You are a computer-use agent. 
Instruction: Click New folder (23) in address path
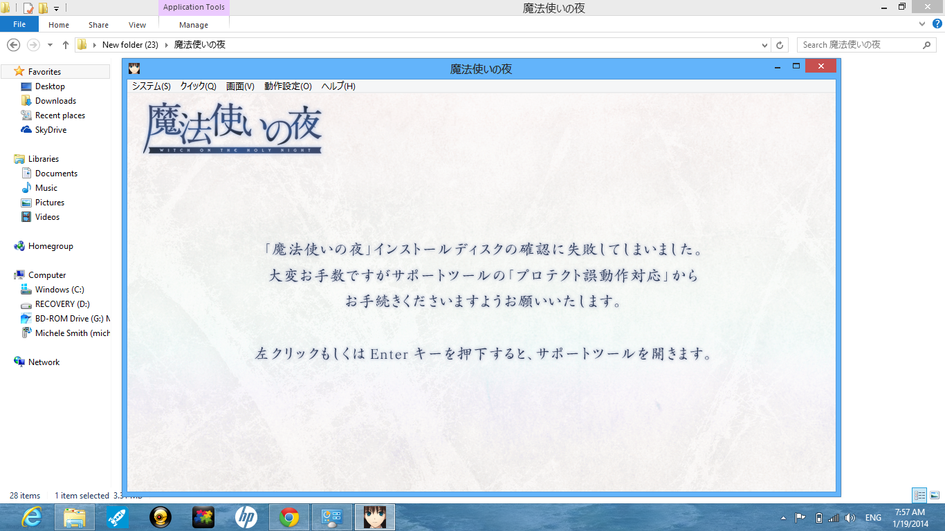pos(130,45)
